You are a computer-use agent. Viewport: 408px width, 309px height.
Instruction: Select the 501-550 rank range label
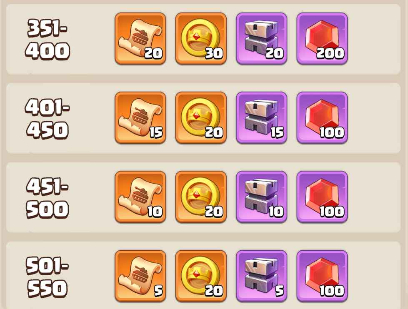(47, 277)
